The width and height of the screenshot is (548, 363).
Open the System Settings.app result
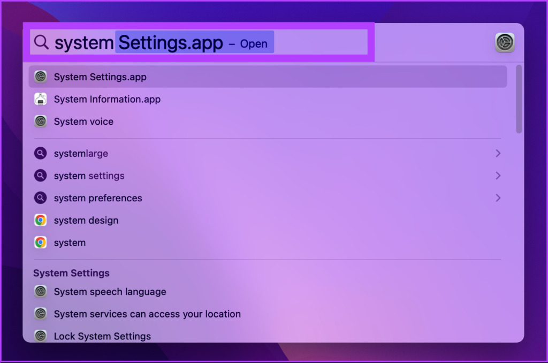[x=268, y=77]
